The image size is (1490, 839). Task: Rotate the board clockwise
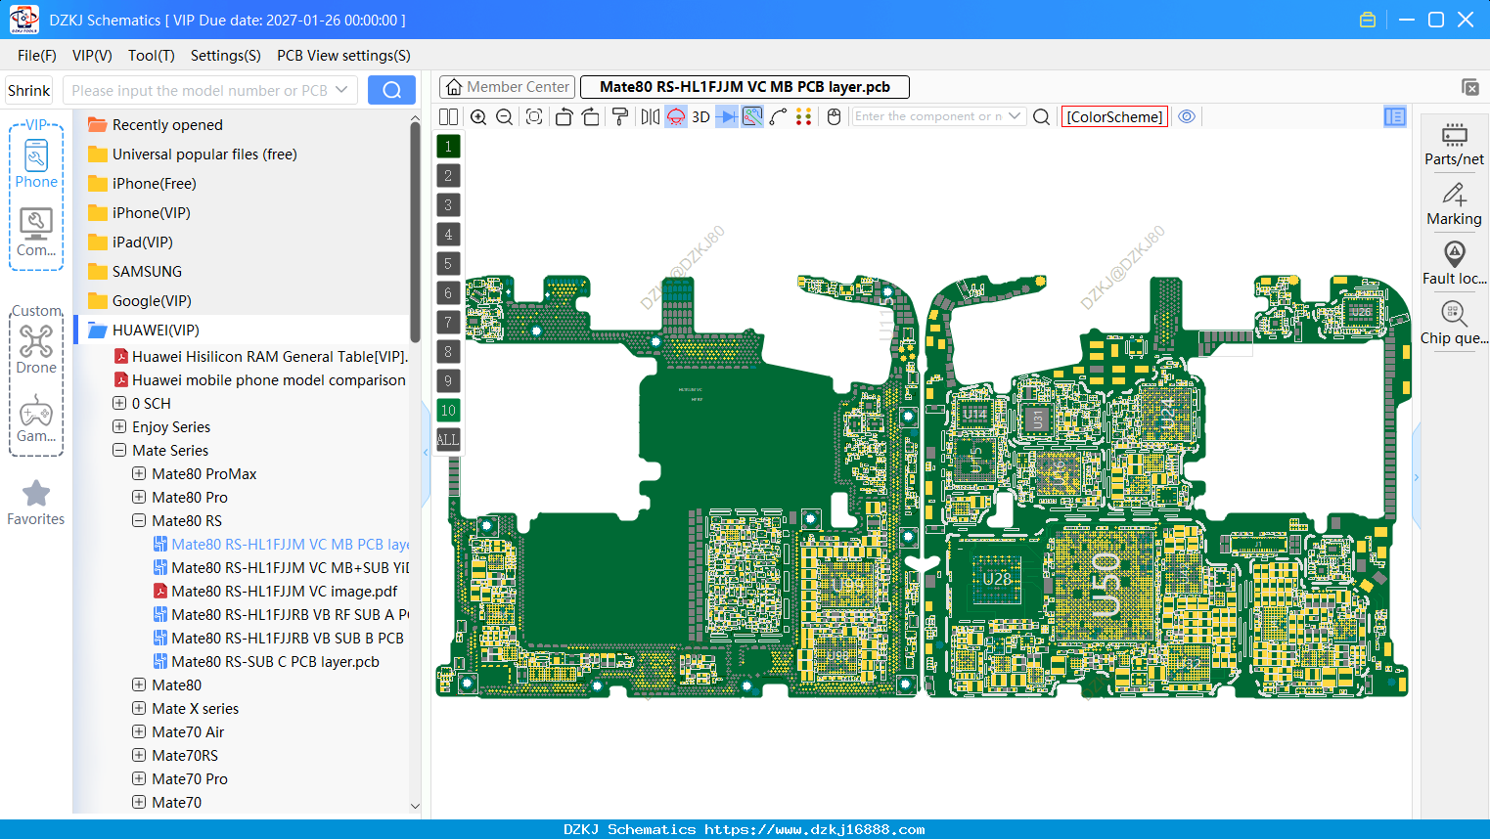[591, 116]
